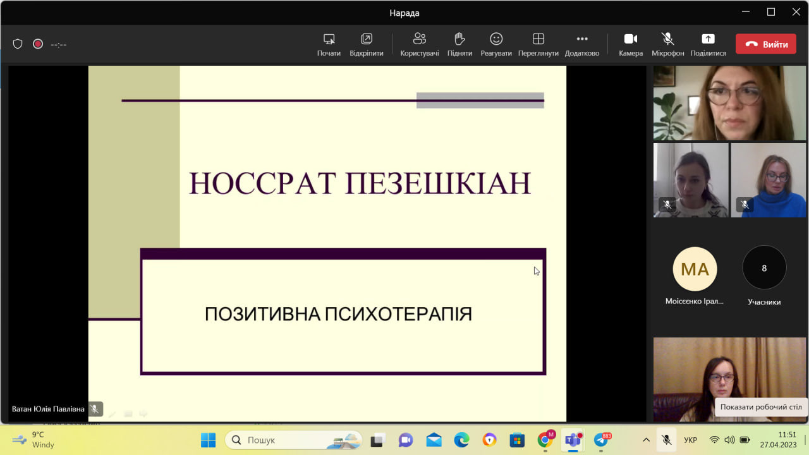Expand the hidden system tray icons chevron
Image resolution: width=809 pixels, height=455 pixels.
pos(646,440)
